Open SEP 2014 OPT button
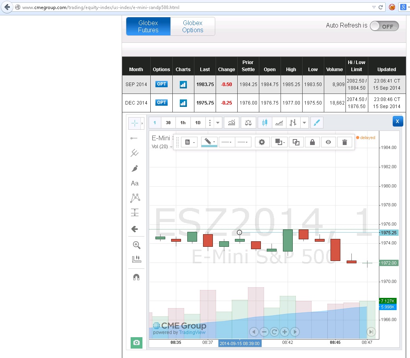The height and width of the screenshot is (358, 410). [162, 84]
